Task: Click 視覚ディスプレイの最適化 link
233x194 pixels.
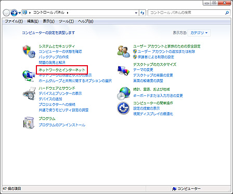Action: click(153, 114)
